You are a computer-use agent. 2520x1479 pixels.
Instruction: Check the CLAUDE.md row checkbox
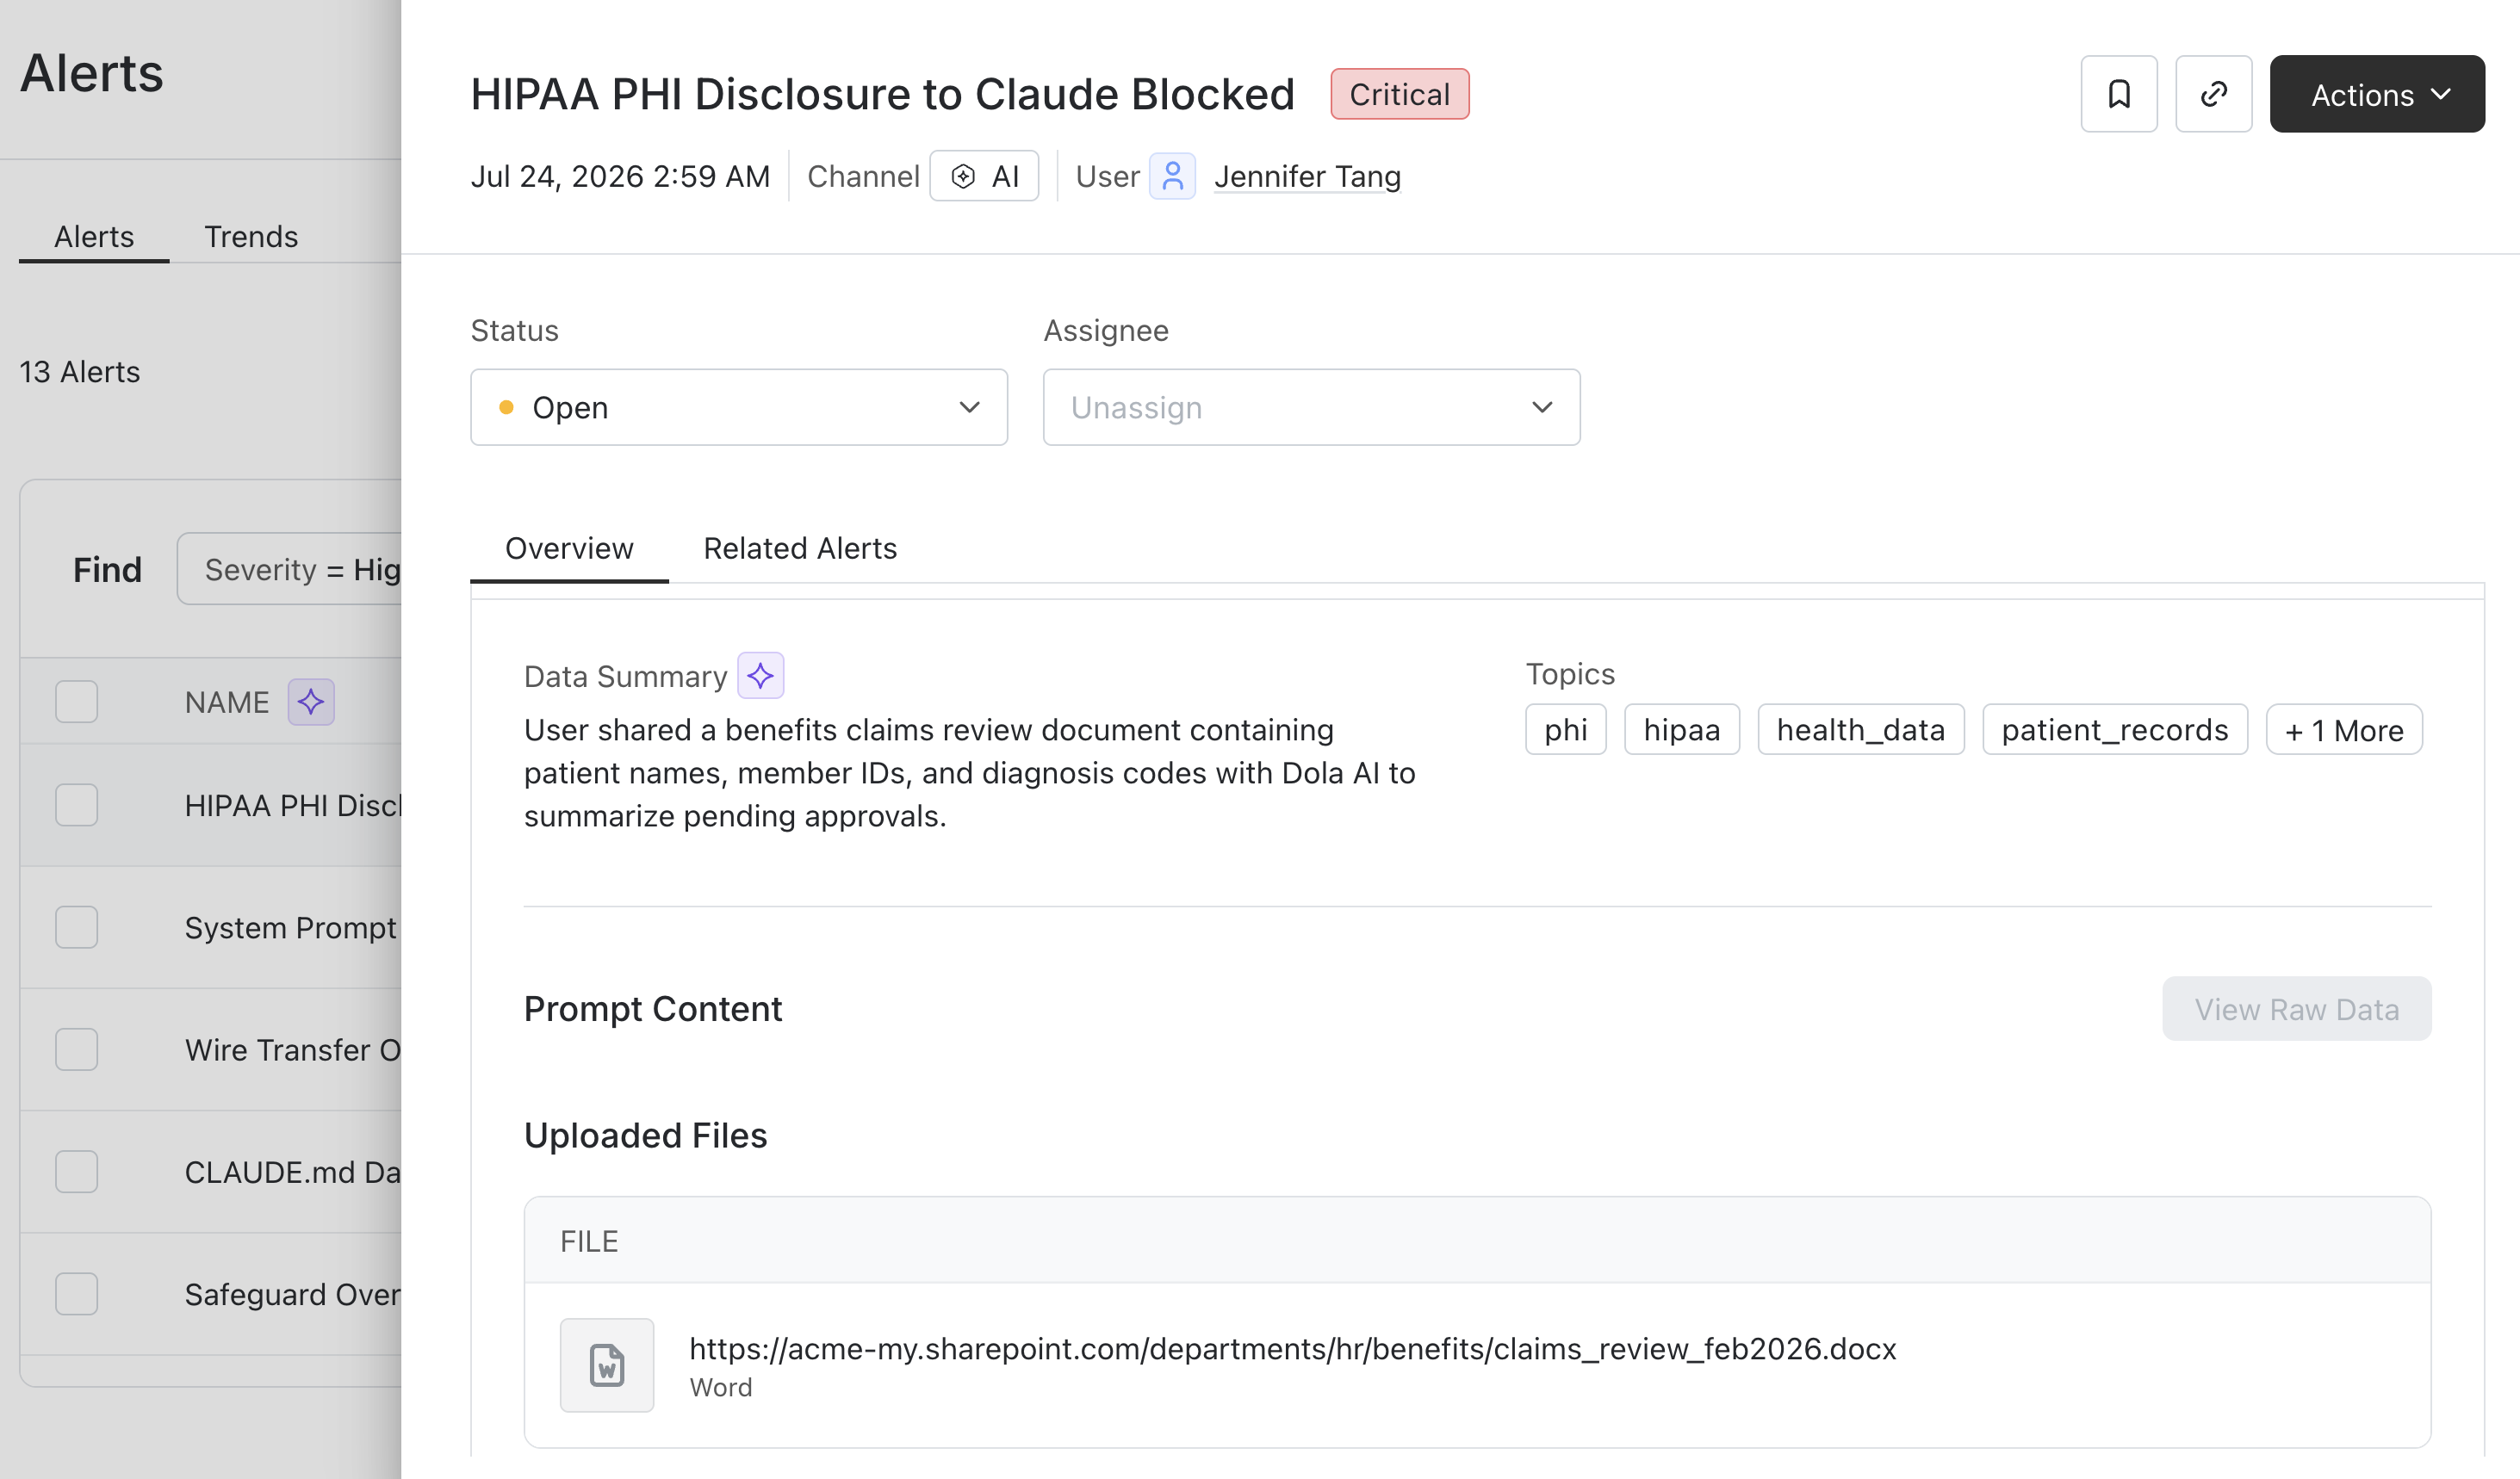click(76, 1171)
